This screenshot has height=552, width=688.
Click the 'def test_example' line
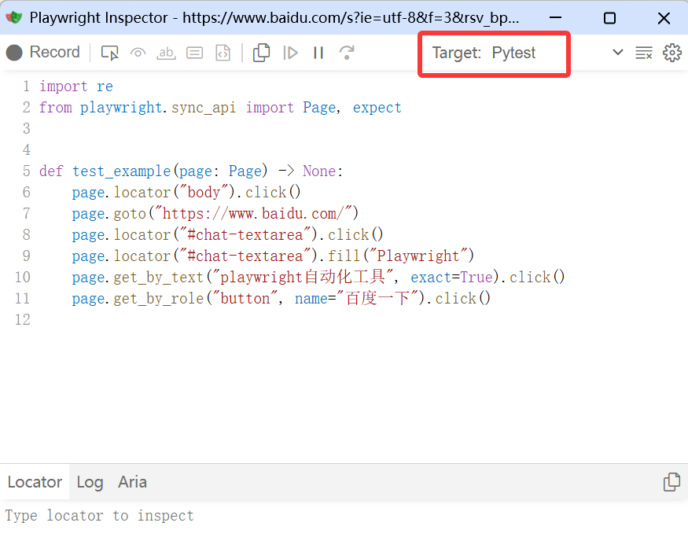click(191, 171)
